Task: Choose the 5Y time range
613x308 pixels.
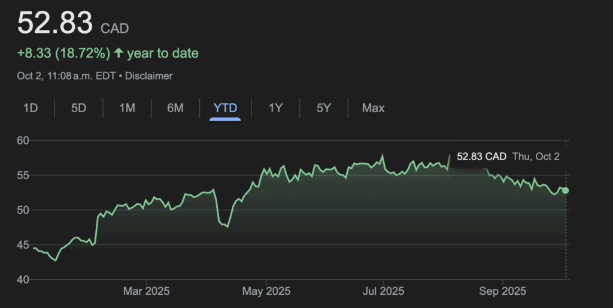Action: point(324,108)
